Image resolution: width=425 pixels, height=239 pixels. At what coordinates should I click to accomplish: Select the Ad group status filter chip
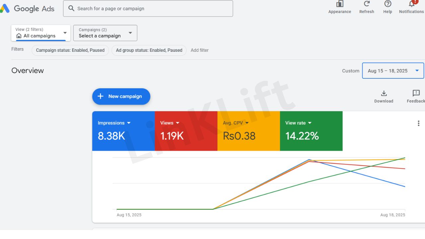[149, 50]
